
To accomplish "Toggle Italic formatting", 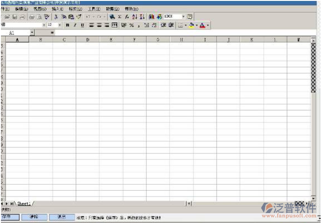I will (x=75, y=25).
